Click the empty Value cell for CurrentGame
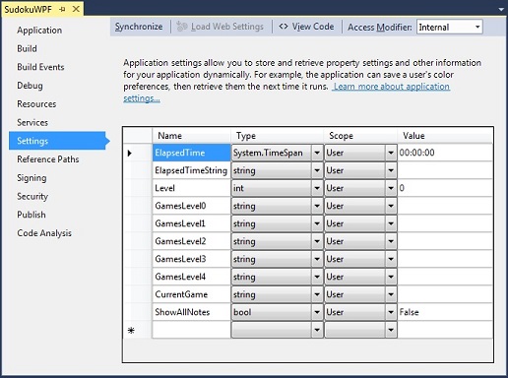The width and height of the screenshot is (508, 378). point(445,294)
